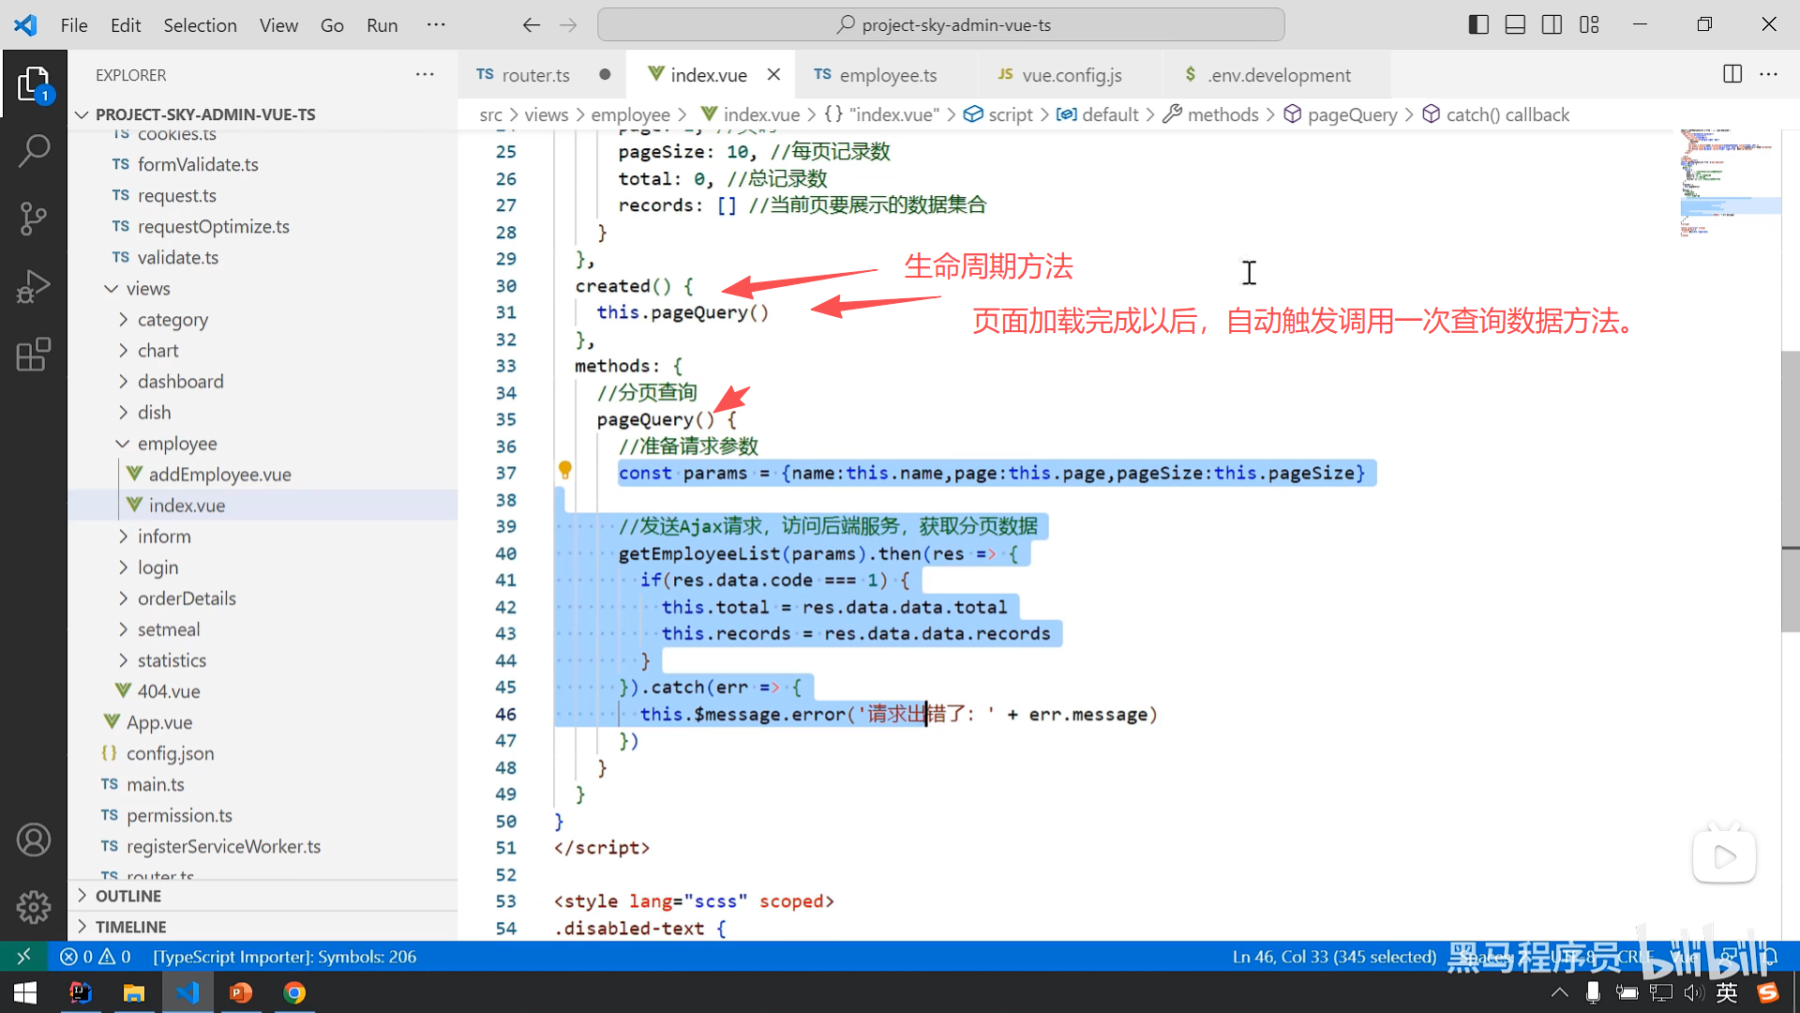The width and height of the screenshot is (1800, 1013).
Task: Click the errors and warnings status indicator
Action: click(96, 957)
